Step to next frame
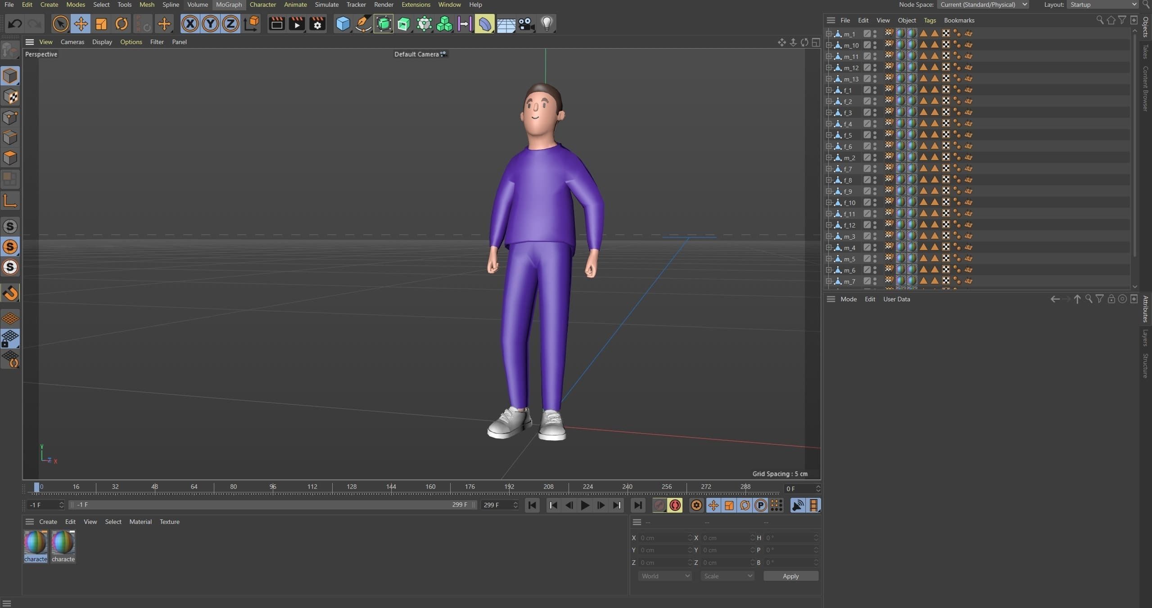Viewport: 1152px width, 608px height. pyautogui.click(x=601, y=505)
